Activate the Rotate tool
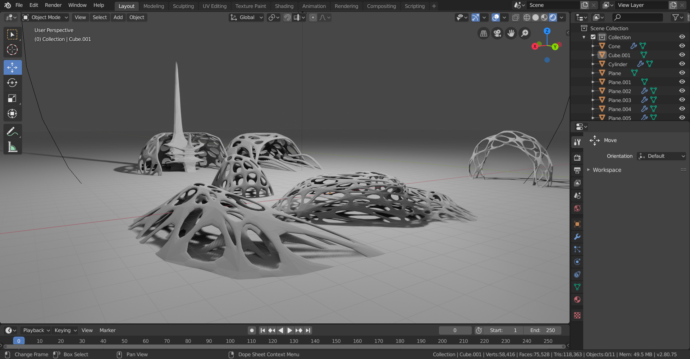Image resolution: width=690 pixels, height=359 pixels. click(x=12, y=83)
